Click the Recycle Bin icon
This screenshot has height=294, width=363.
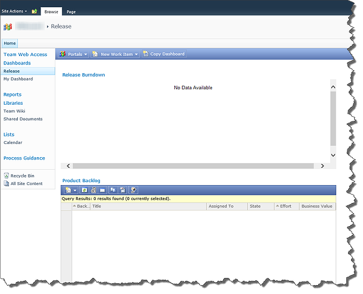point(7,176)
